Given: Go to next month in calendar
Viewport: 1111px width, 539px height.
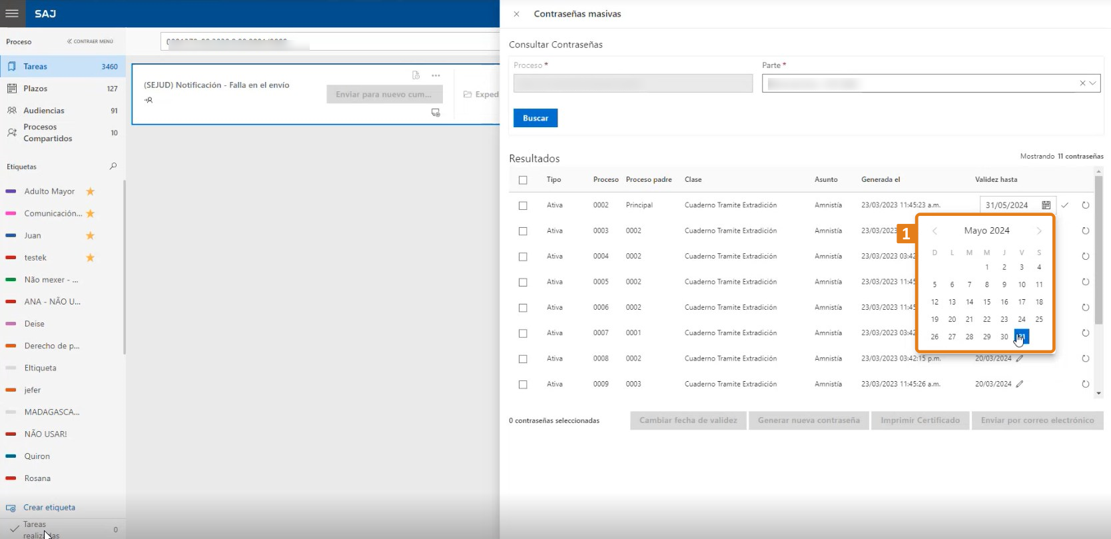Looking at the screenshot, I should coord(1039,231).
